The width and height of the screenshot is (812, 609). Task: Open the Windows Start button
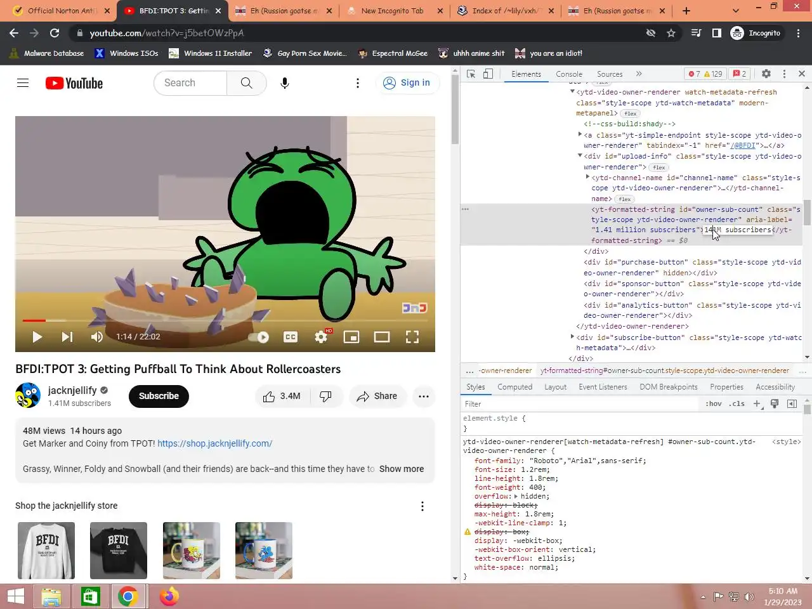coord(15,596)
